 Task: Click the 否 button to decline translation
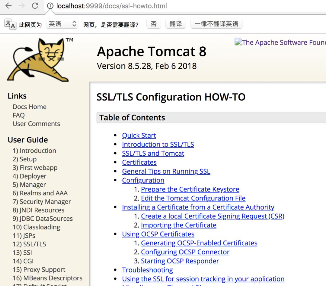[x=154, y=24]
